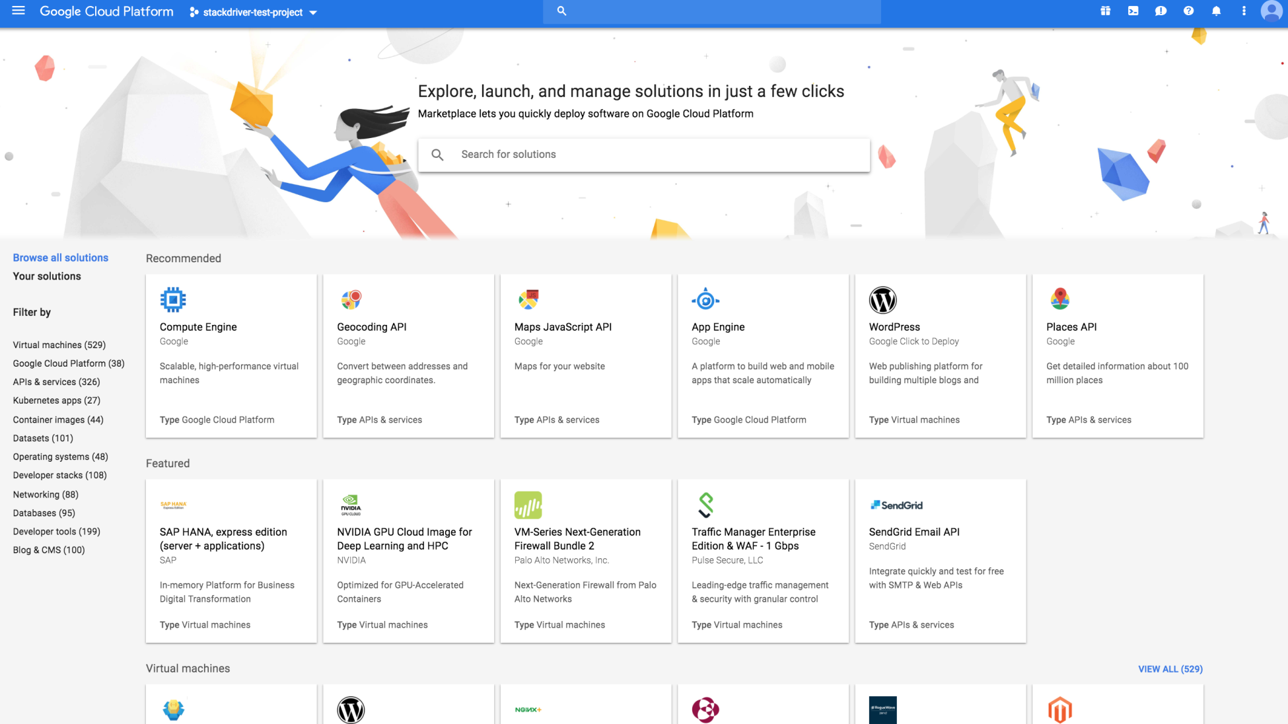Click the top bar search field
The width and height of the screenshot is (1288, 724).
(x=711, y=11)
